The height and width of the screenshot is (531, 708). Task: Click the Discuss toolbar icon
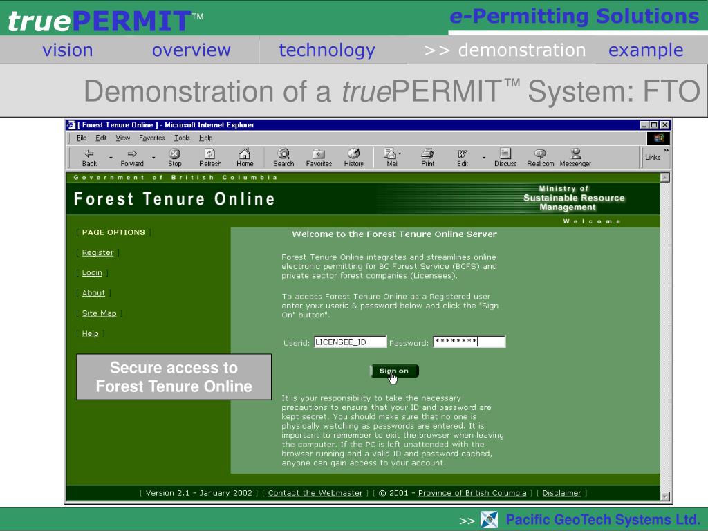coord(505,153)
